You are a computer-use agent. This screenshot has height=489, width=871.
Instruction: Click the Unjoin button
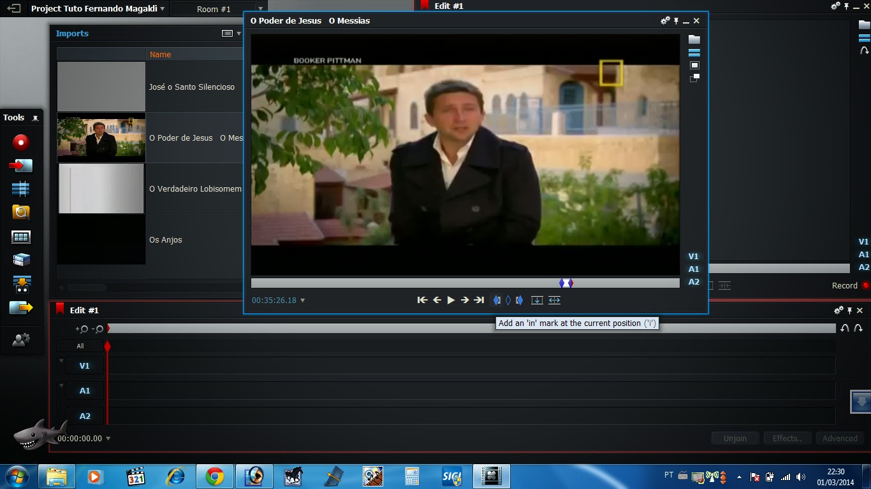click(x=735, y=438)
